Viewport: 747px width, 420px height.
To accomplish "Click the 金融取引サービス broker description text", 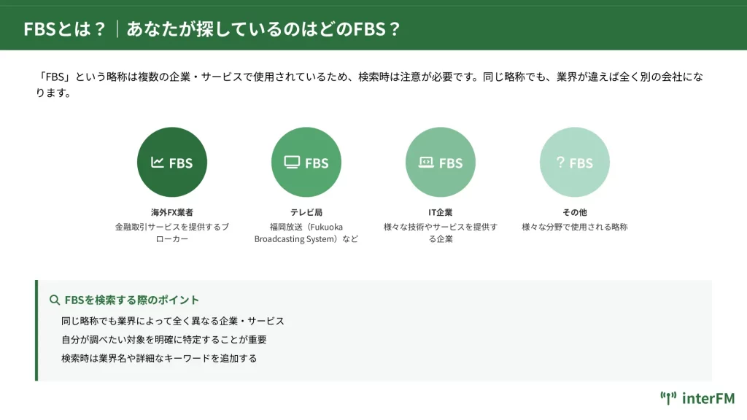I will point(171,233).
